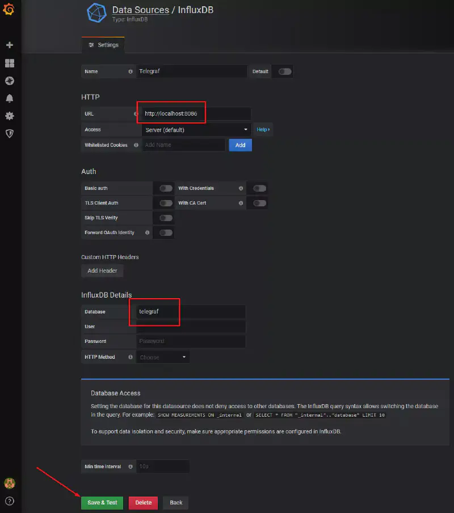Click the Add Header button

point(102,271)
